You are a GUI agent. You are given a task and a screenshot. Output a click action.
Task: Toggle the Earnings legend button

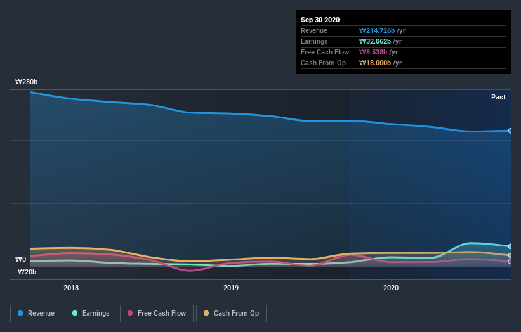click(x=91, y=314)
